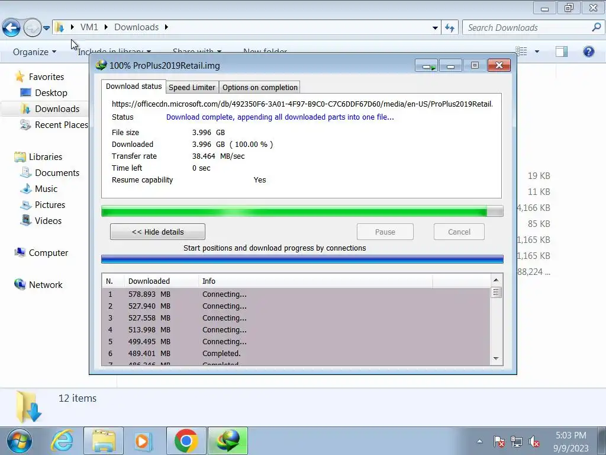Select Computer in navigation pane
This screenshot has width=606, height=455.
coord(49,252)
